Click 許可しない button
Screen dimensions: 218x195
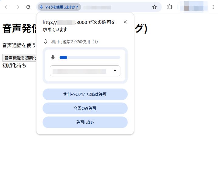pyautogui.click(x=85, y=122)
